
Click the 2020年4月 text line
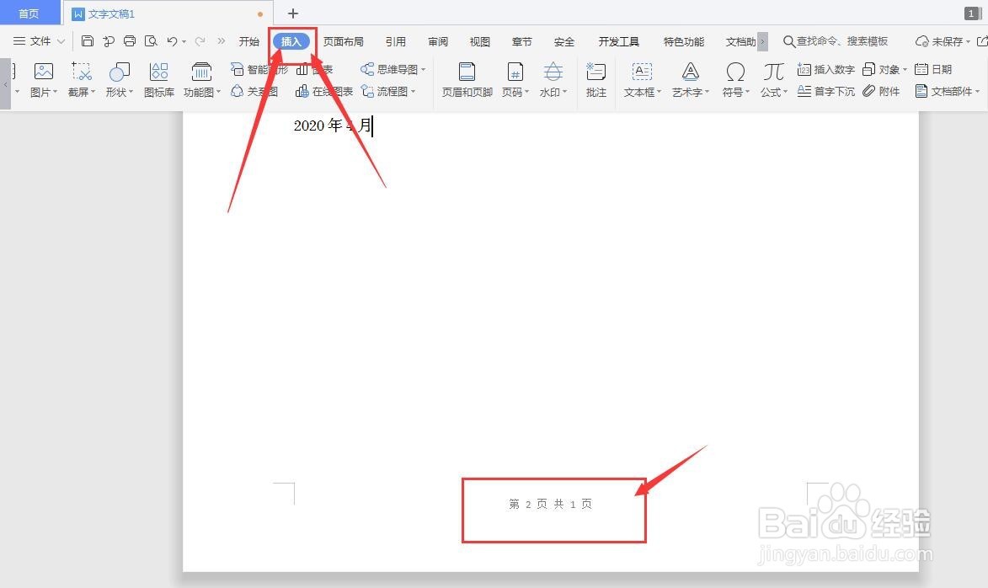pos(333,126)
